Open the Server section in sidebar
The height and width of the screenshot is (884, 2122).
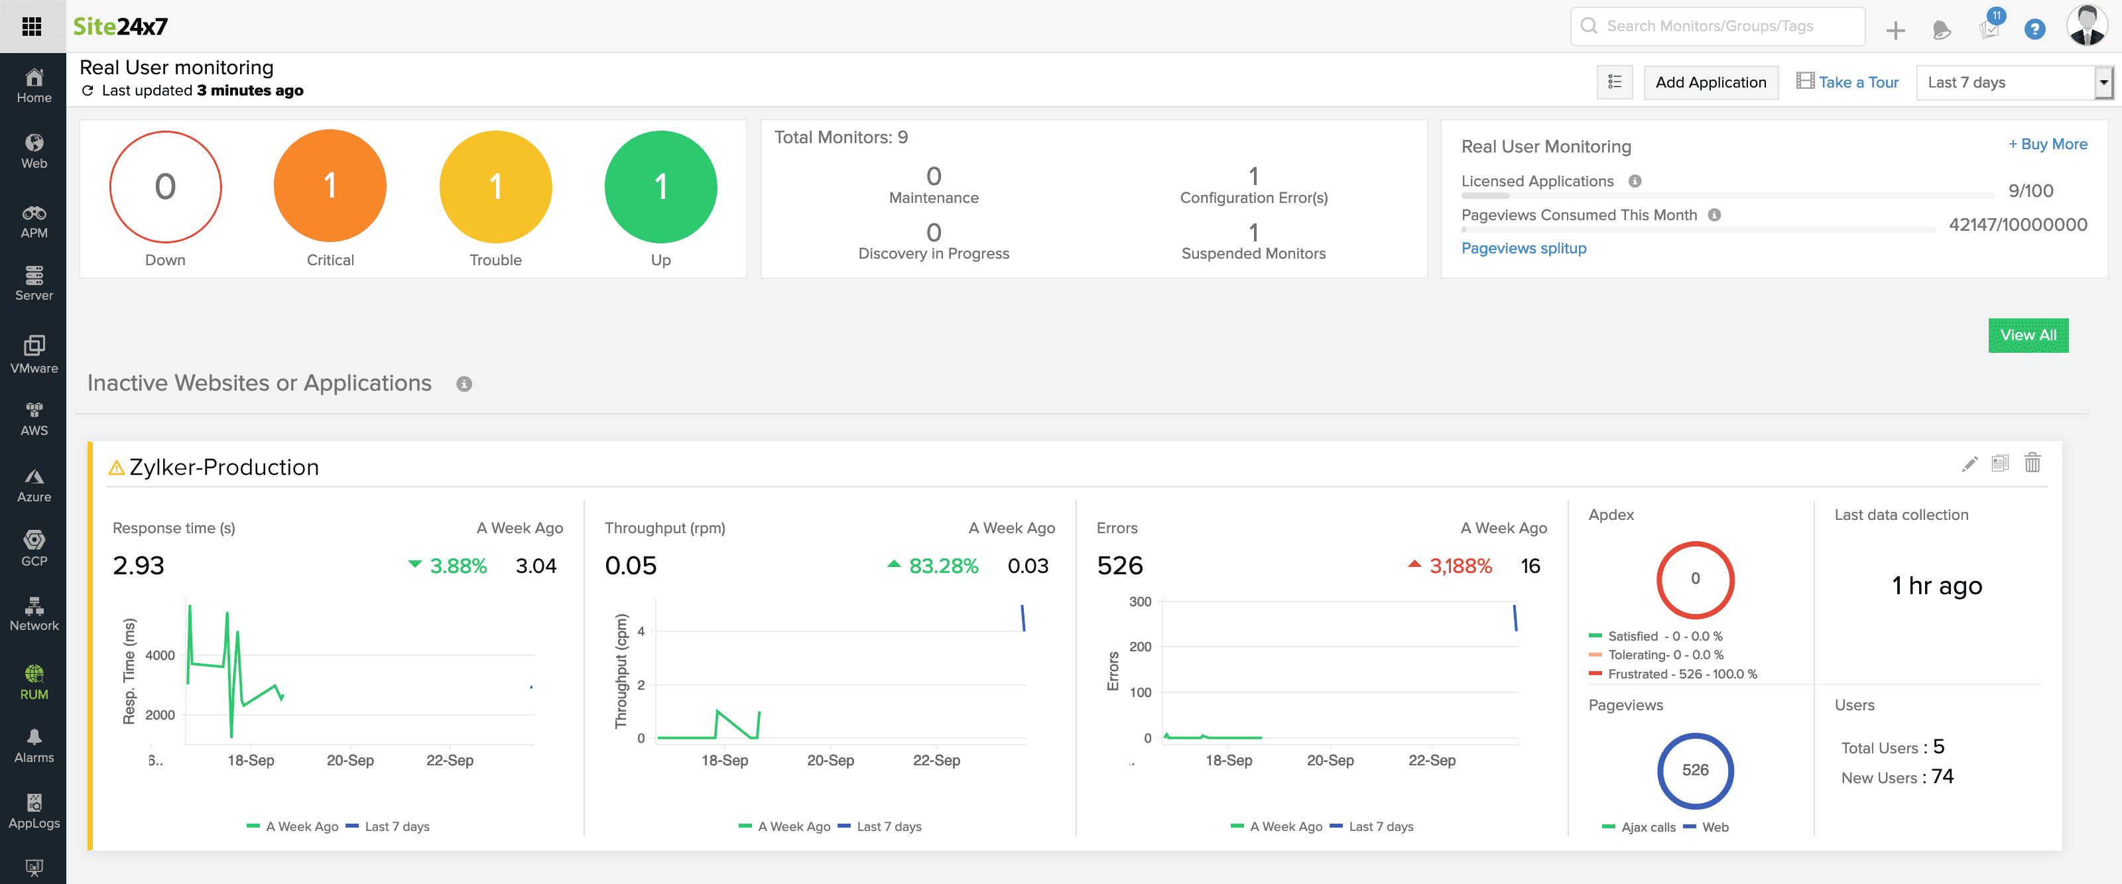(34, 283)
